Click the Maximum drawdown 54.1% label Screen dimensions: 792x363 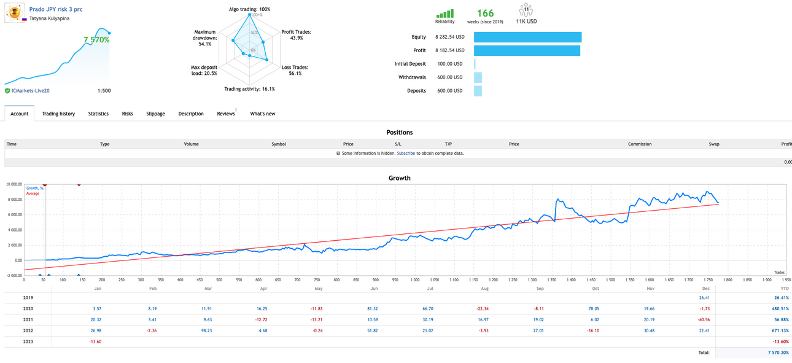[x=204, y=37]
